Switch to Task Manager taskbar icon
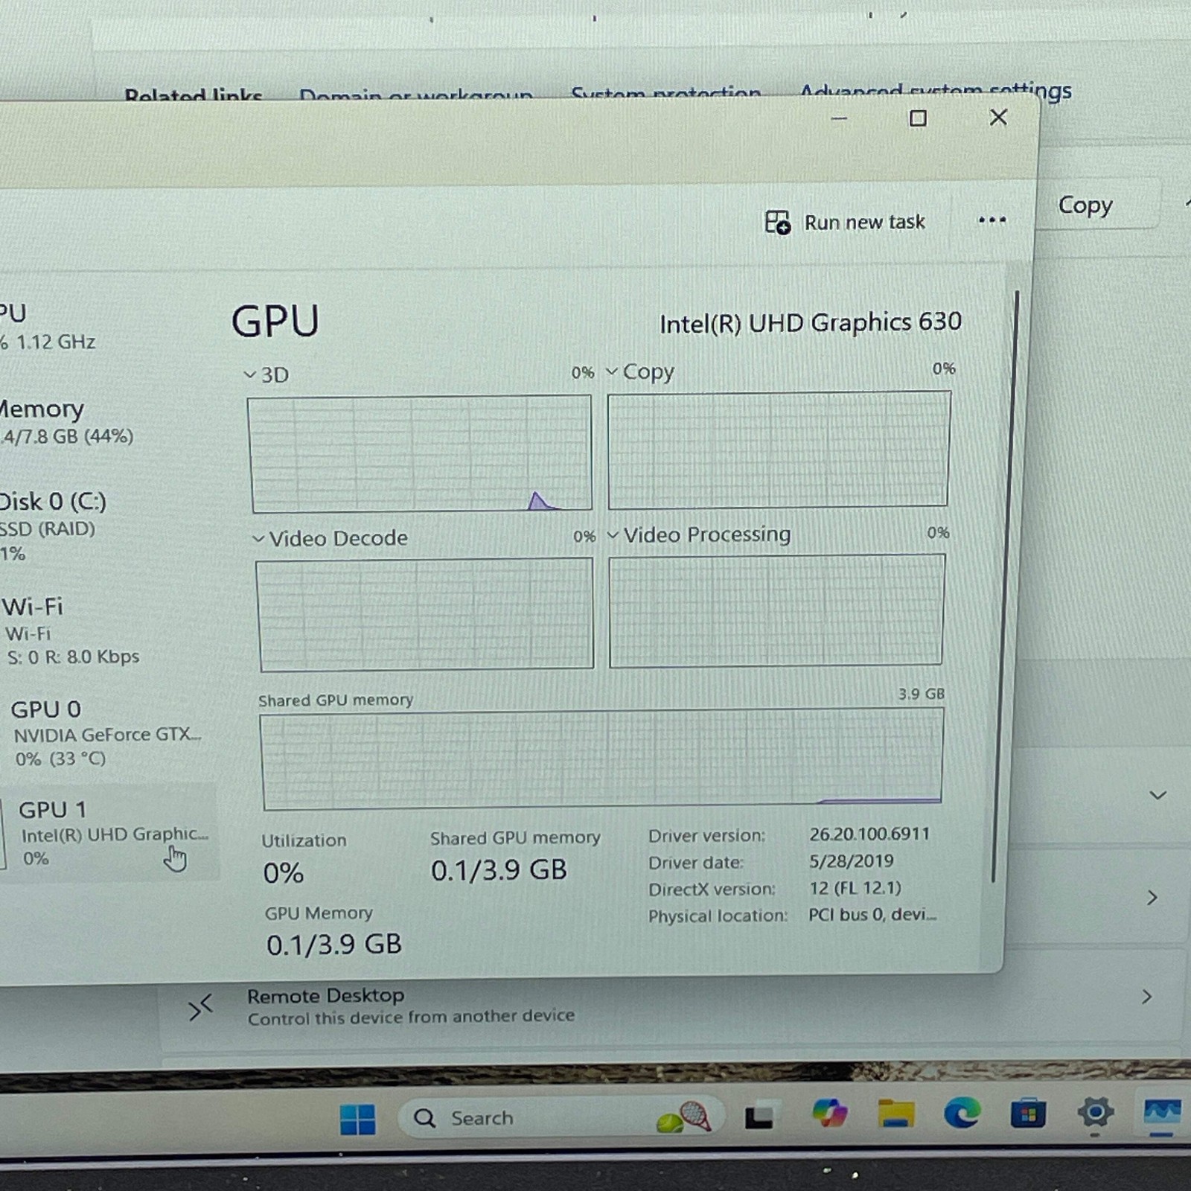Image resolution: width=1191 pixels, height=1191 pixels. [x=1162, y=1113]
